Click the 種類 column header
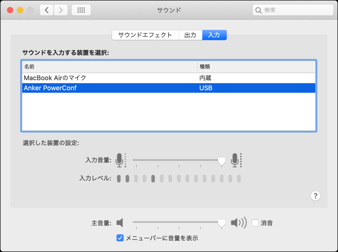The image size is (338, 252). click(x=256, y=67)
